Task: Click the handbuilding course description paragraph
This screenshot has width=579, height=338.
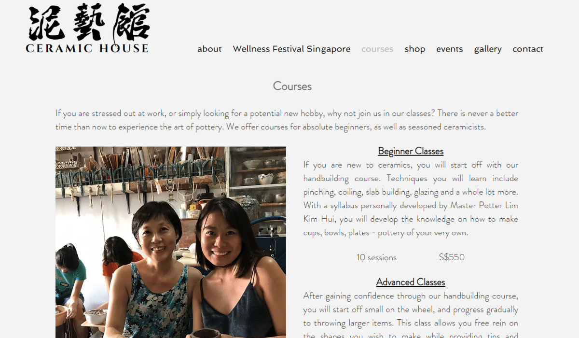Action: (x=411, y=199)
